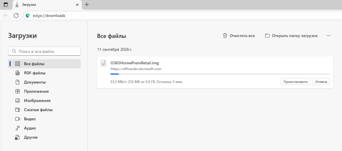Click the disc image file icon

pyautogui.click(x=104, y=63)
